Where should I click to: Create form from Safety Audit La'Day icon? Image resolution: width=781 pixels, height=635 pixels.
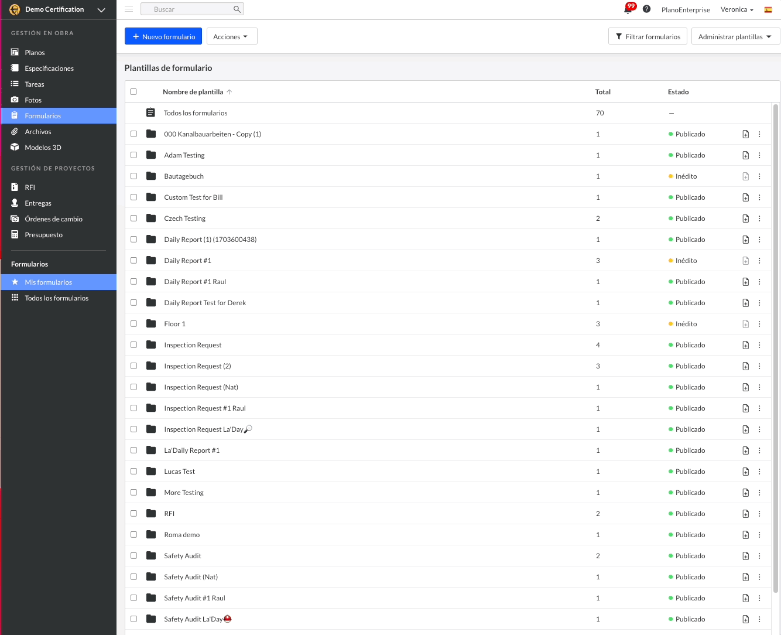point(745,619)
